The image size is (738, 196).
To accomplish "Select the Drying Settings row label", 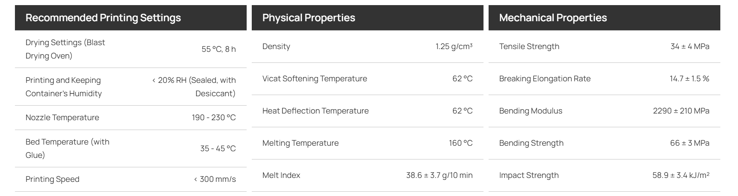I will click(x=65, y=49).
